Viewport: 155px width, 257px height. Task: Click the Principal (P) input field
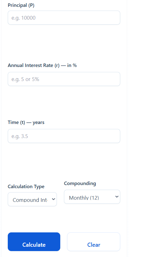tap(64, 18)
